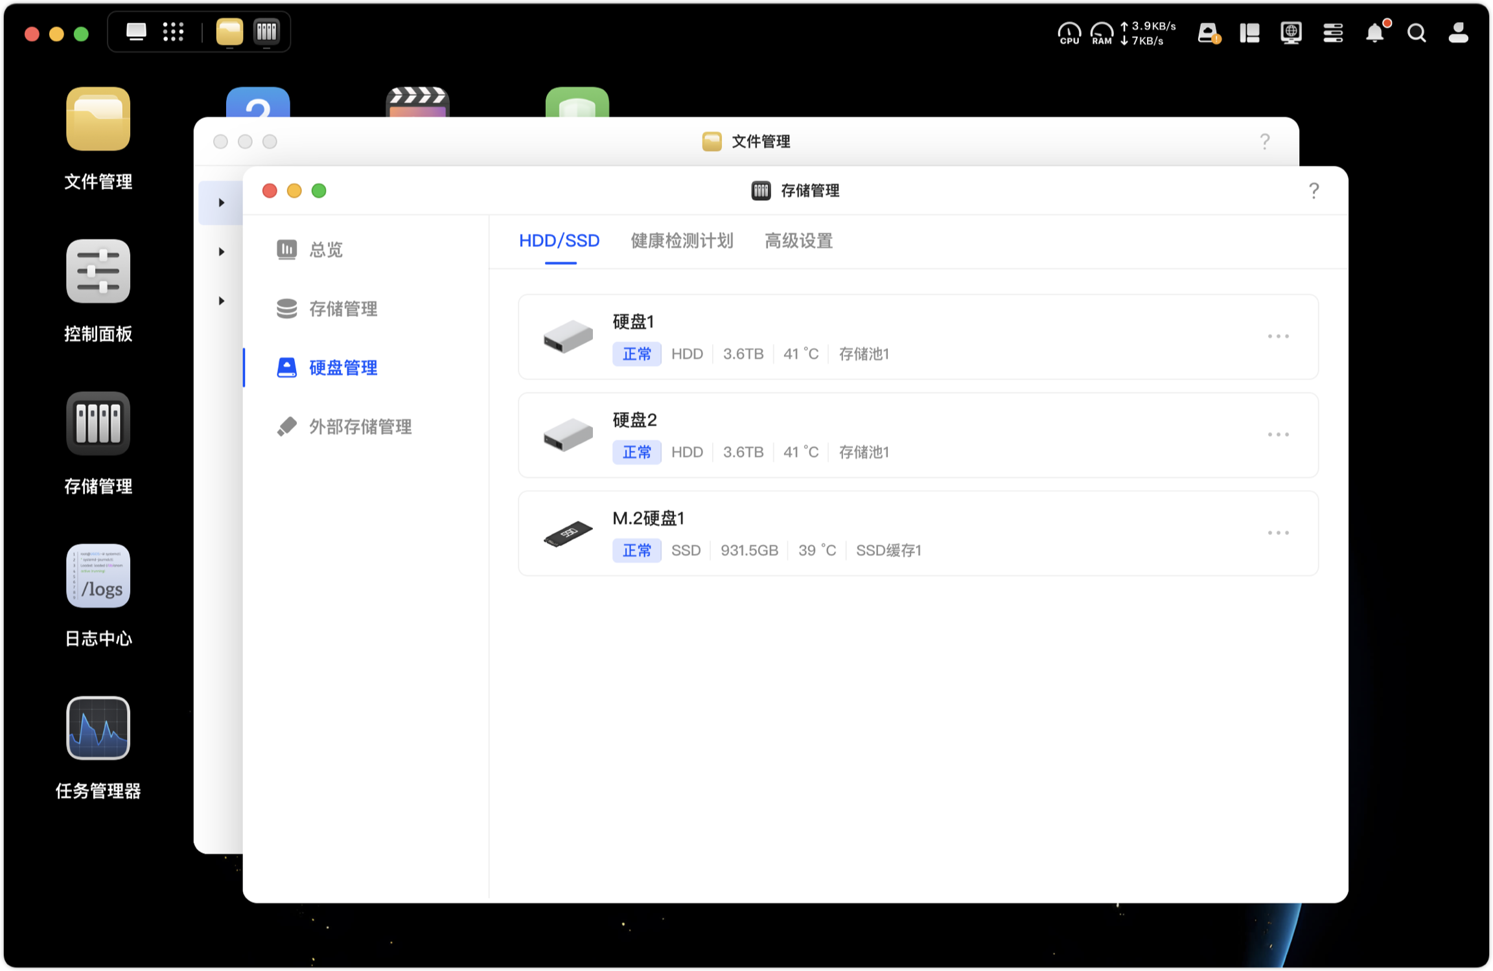Open the task list icon in top bar
Viewport: 1493px width, 971px height.
click(x=1333, y=33)
